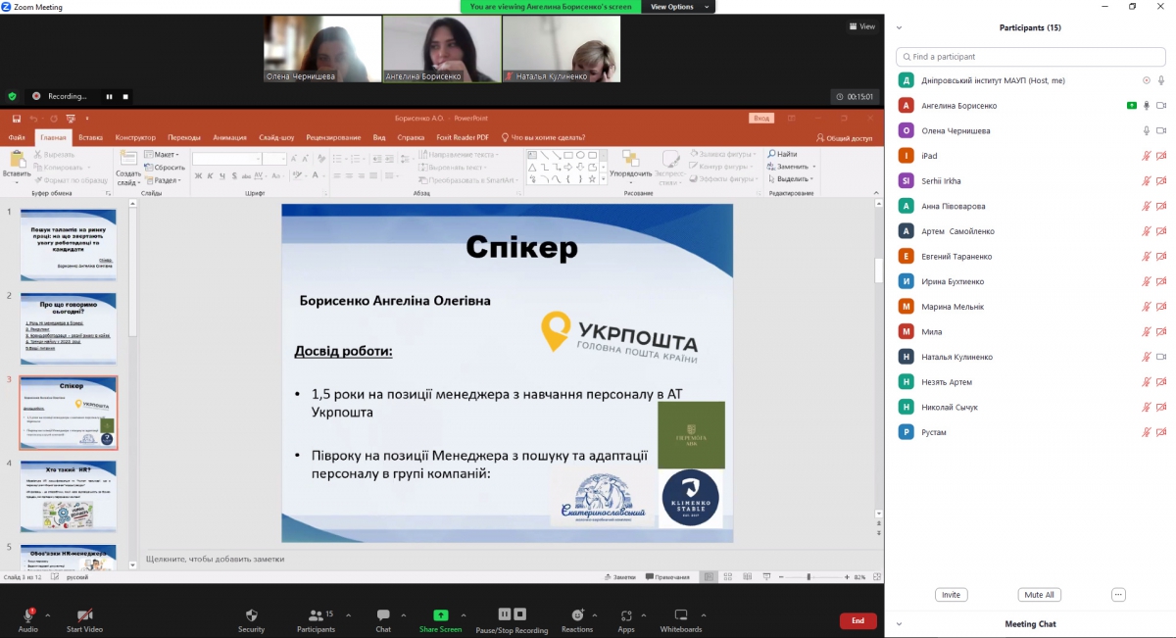Toggle the muted microphone for iPad participant

tap(1146, 156)
